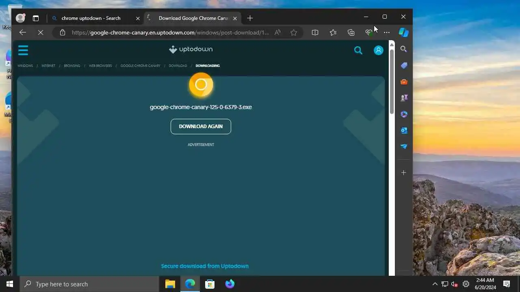Open Microsoft Store from taskbar
The image size is (520, 292).
[210, 284]
